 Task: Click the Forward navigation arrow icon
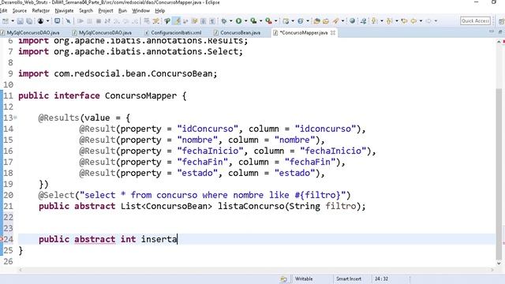[x=428, y=21]
